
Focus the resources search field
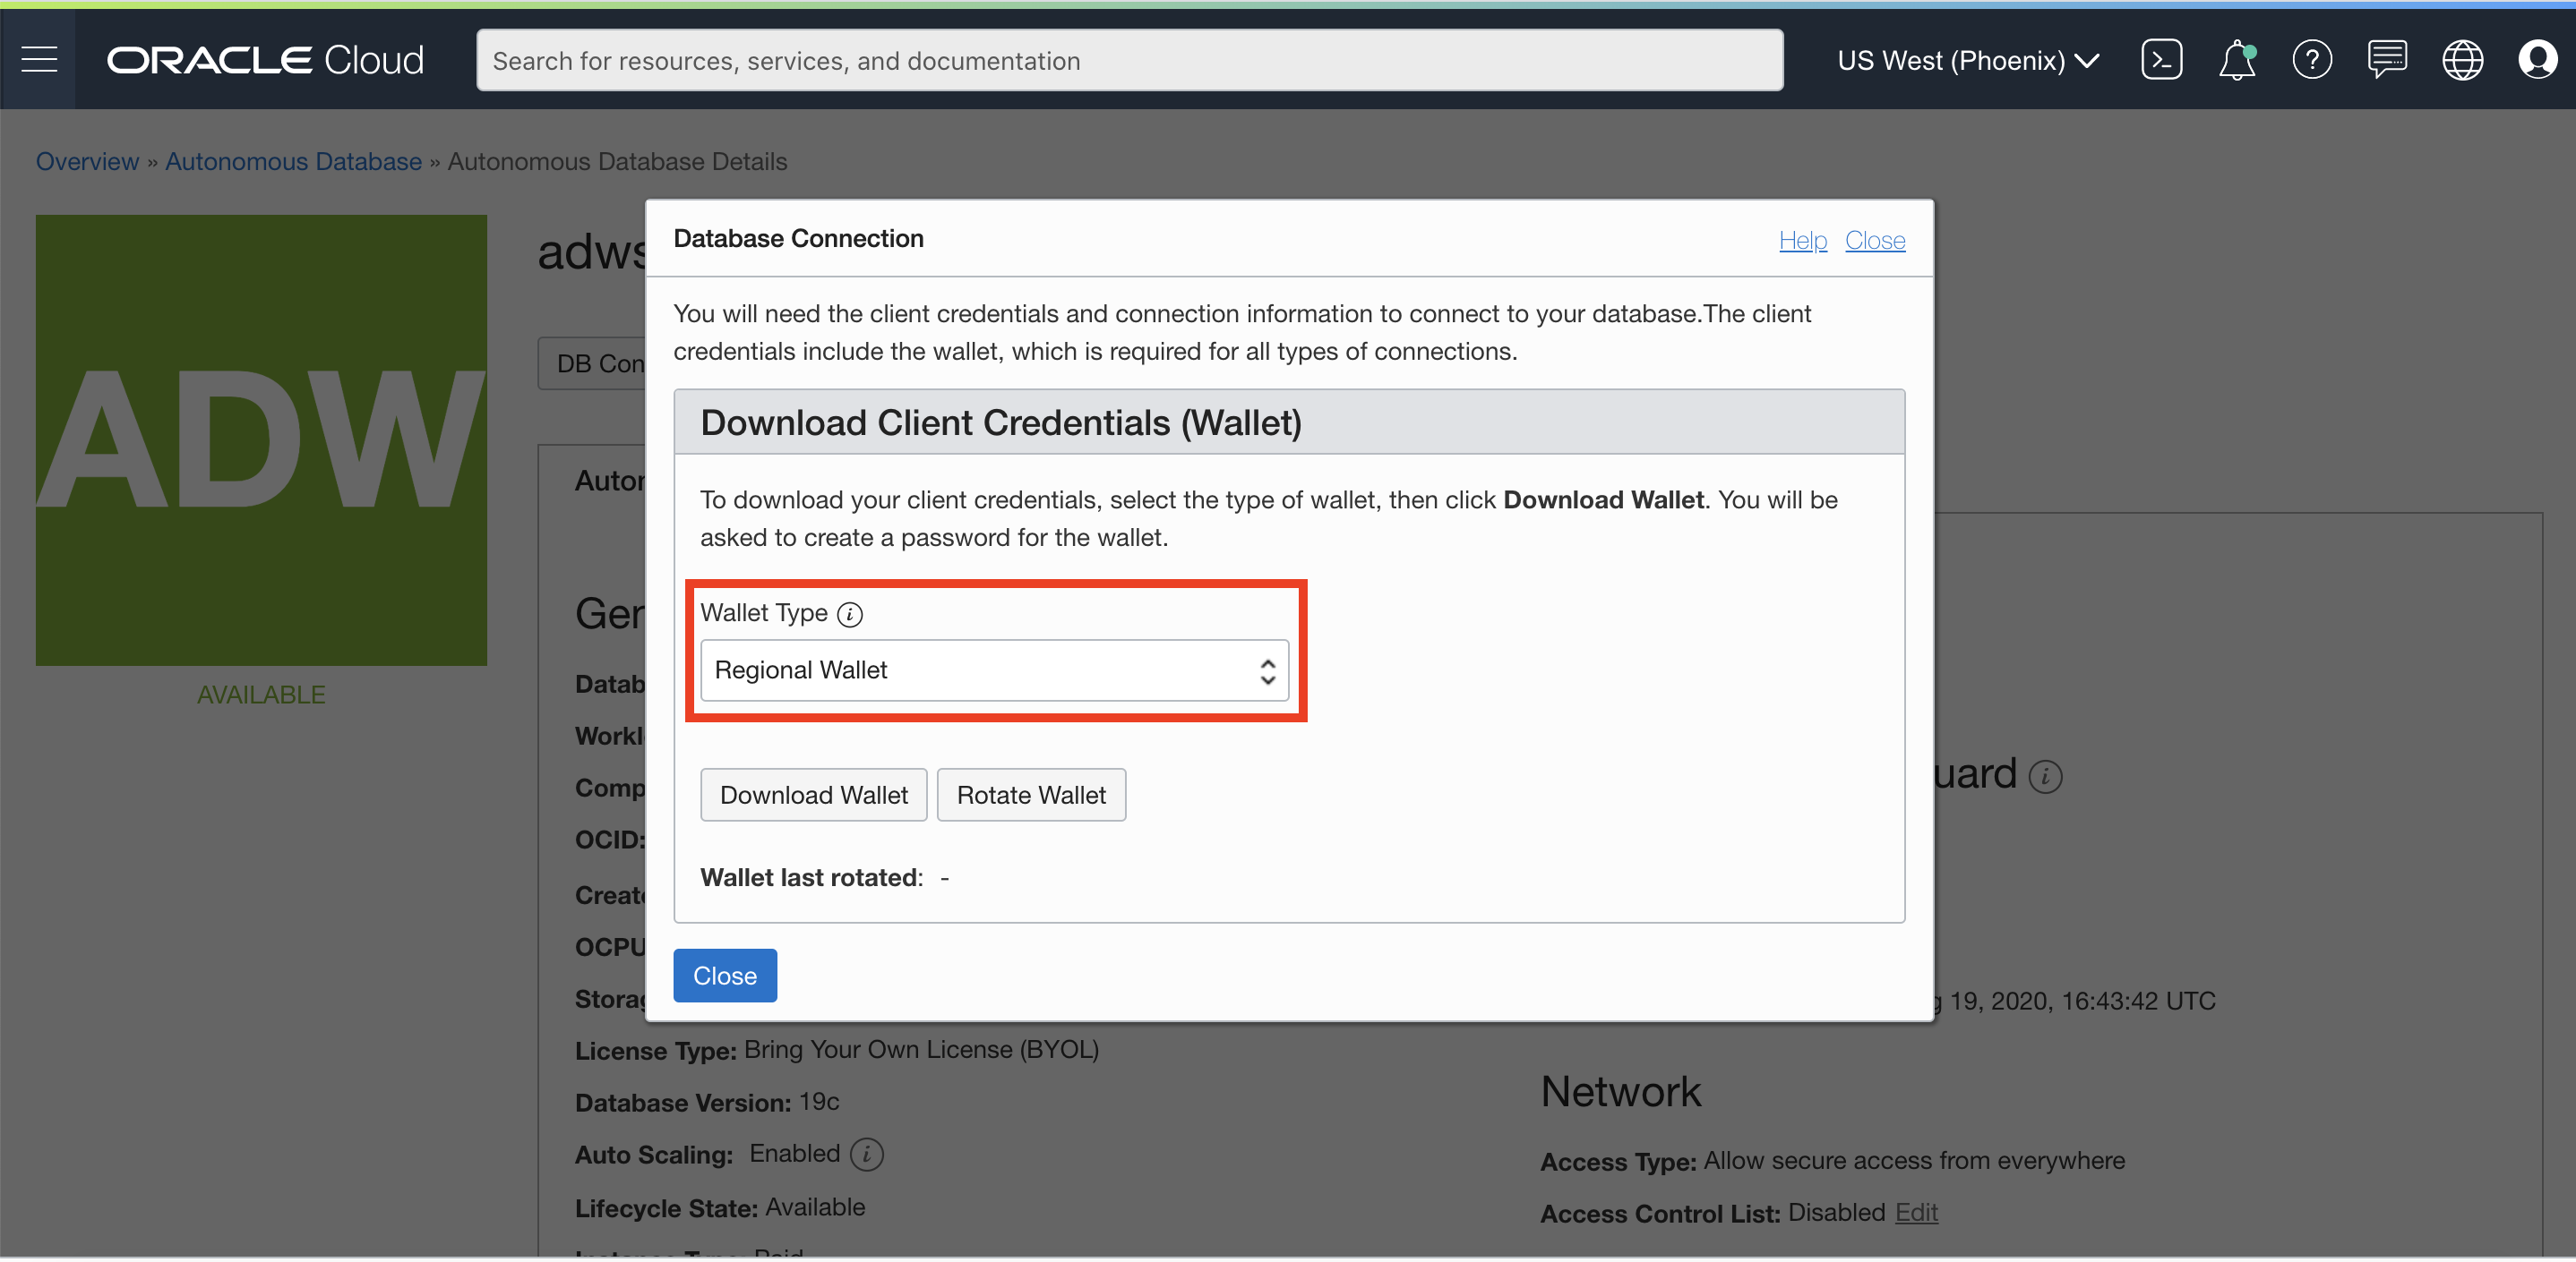pos(1128,60)
